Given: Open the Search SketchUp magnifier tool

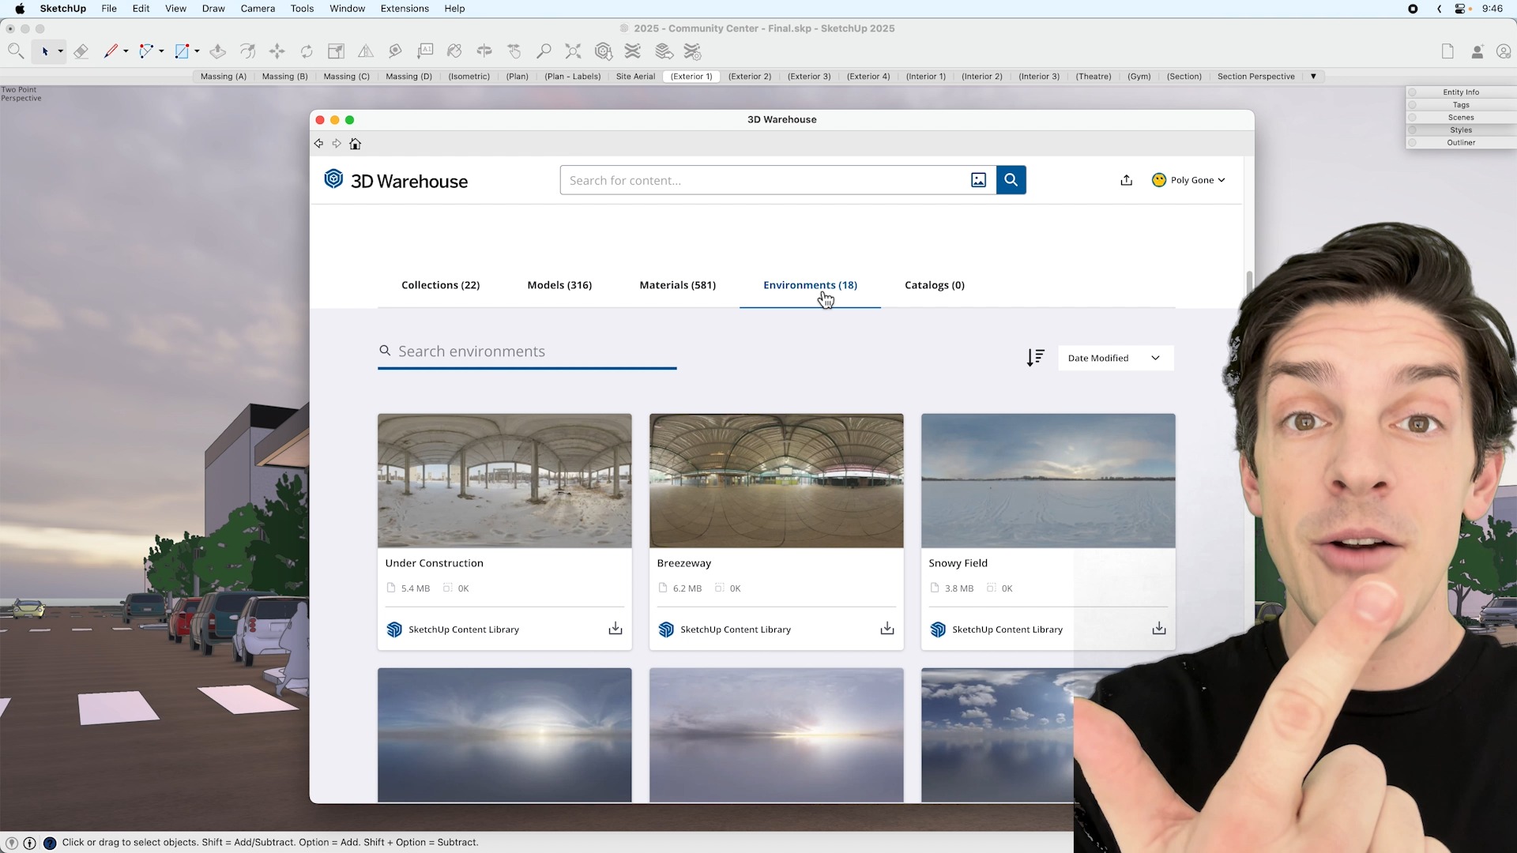Looking at the screenshot, I should click(x=15, y=51).
